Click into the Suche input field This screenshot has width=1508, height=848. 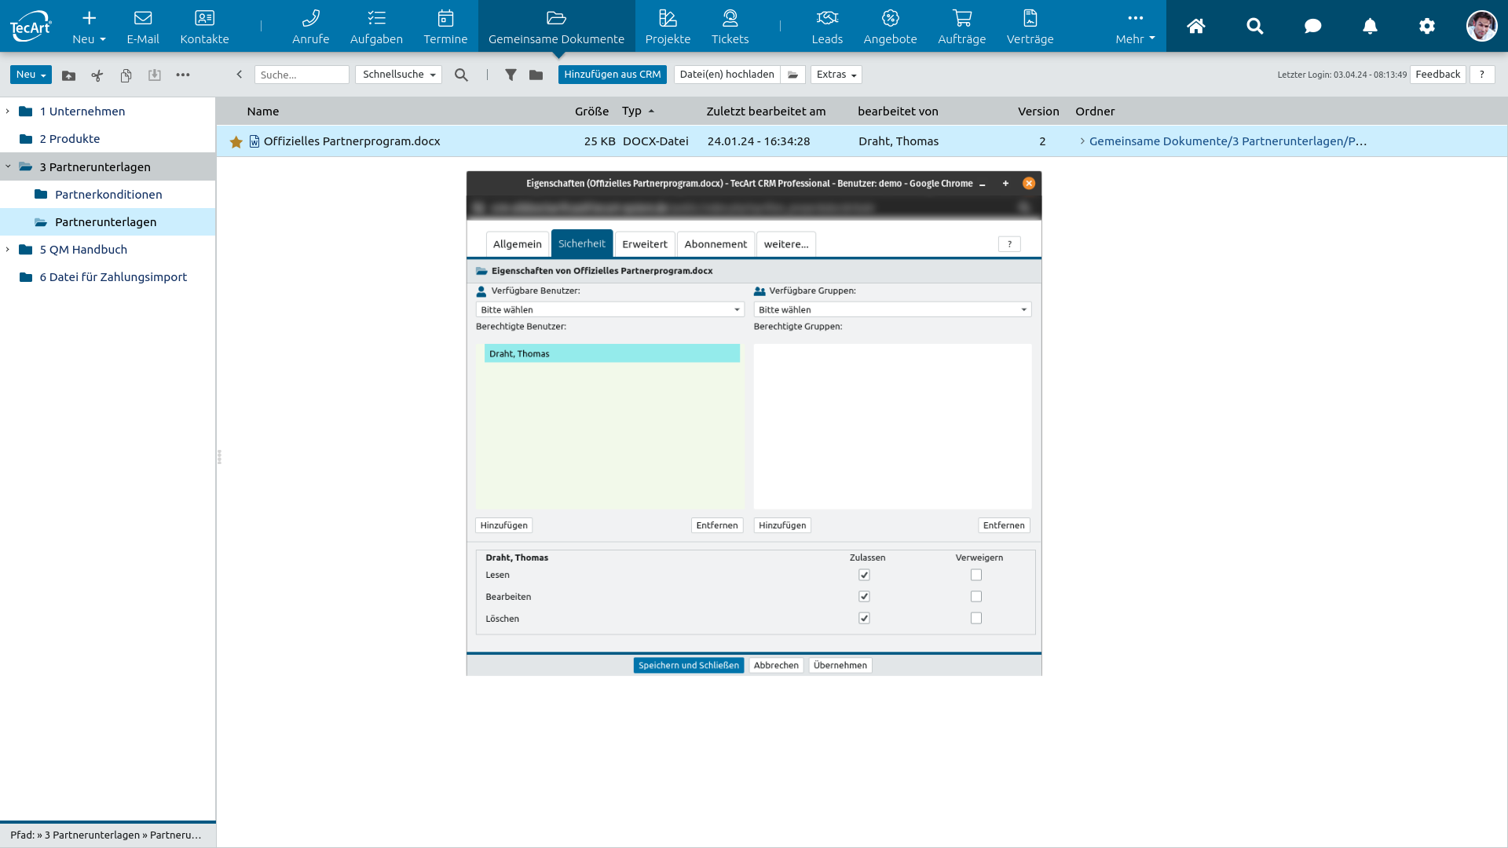tap(302, 75)
